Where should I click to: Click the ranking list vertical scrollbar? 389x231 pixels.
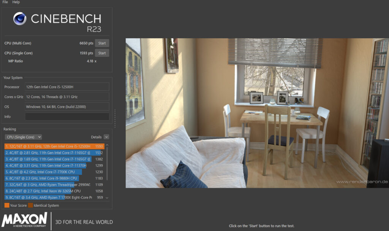(x=107, y=164)
